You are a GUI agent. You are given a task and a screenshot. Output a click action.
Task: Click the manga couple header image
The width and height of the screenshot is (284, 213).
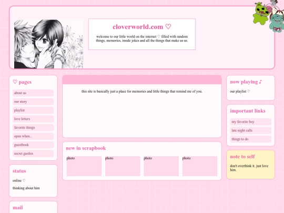click(x=48, y=44)
